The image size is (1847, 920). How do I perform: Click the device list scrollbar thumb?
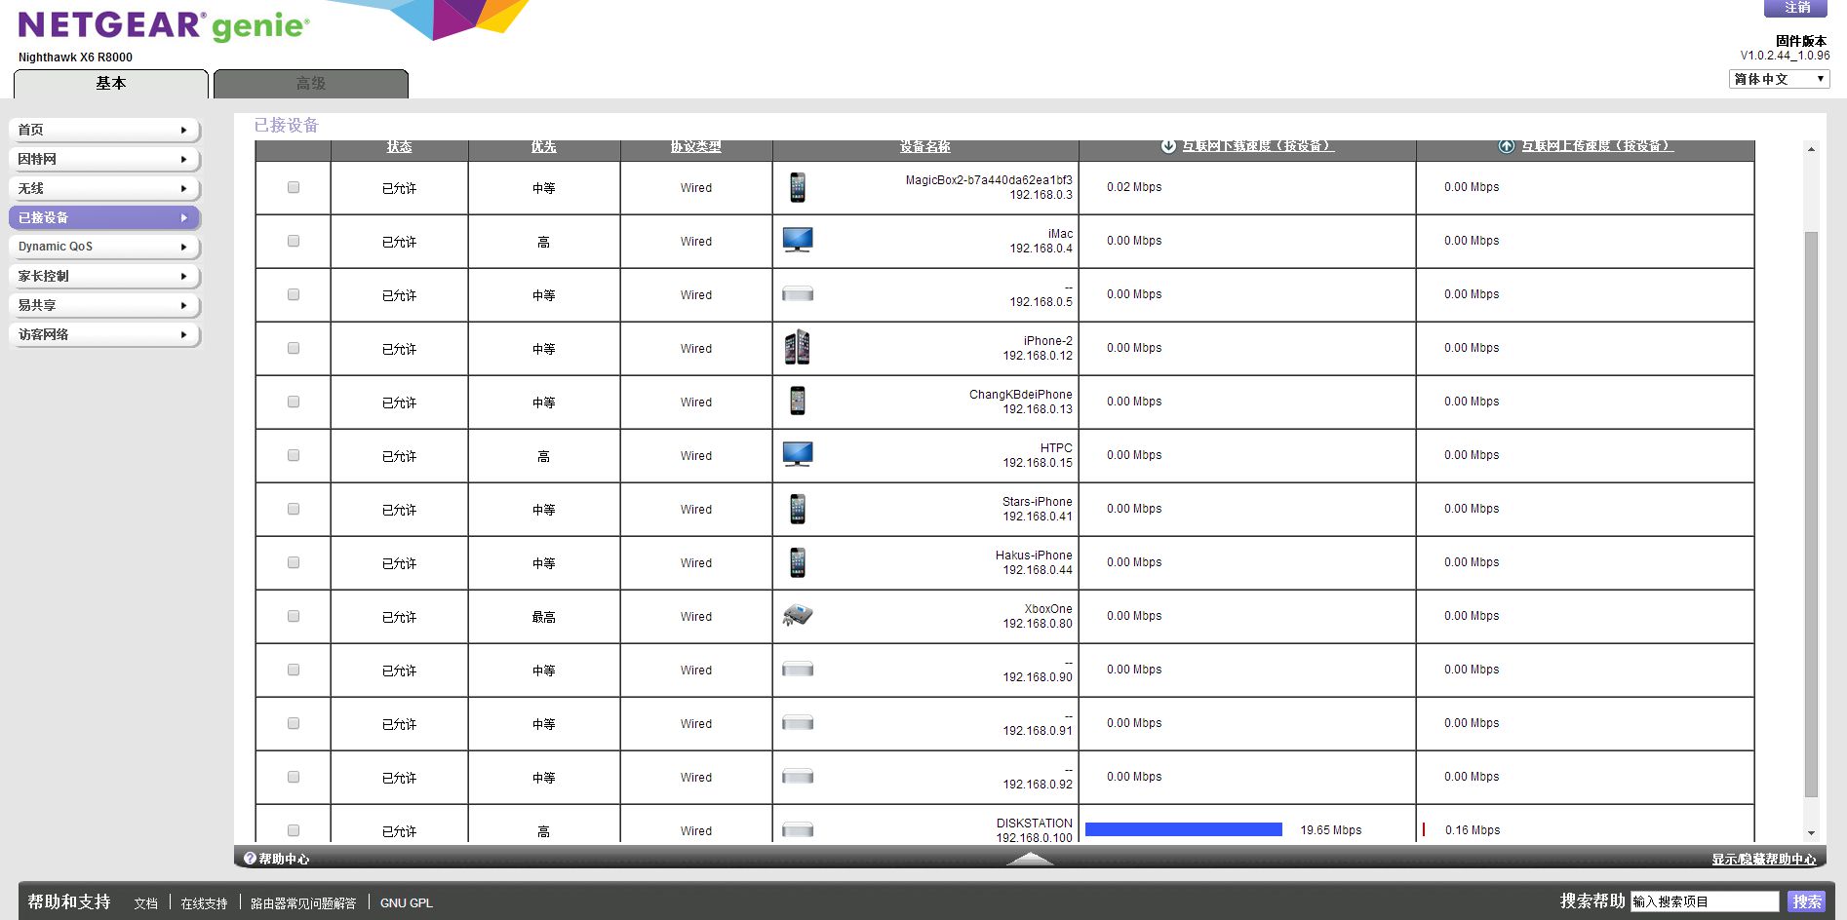1811,514
